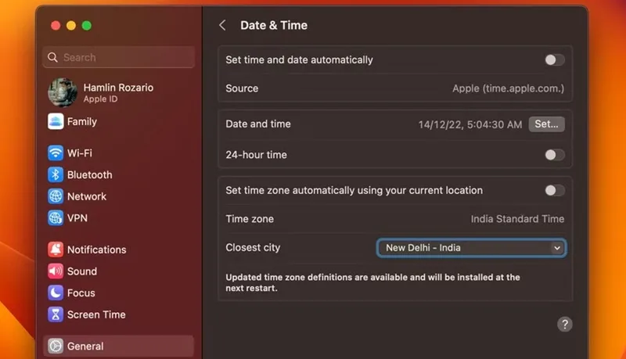
Task: Open the Focus moon icon
Action: click(56, 293)
